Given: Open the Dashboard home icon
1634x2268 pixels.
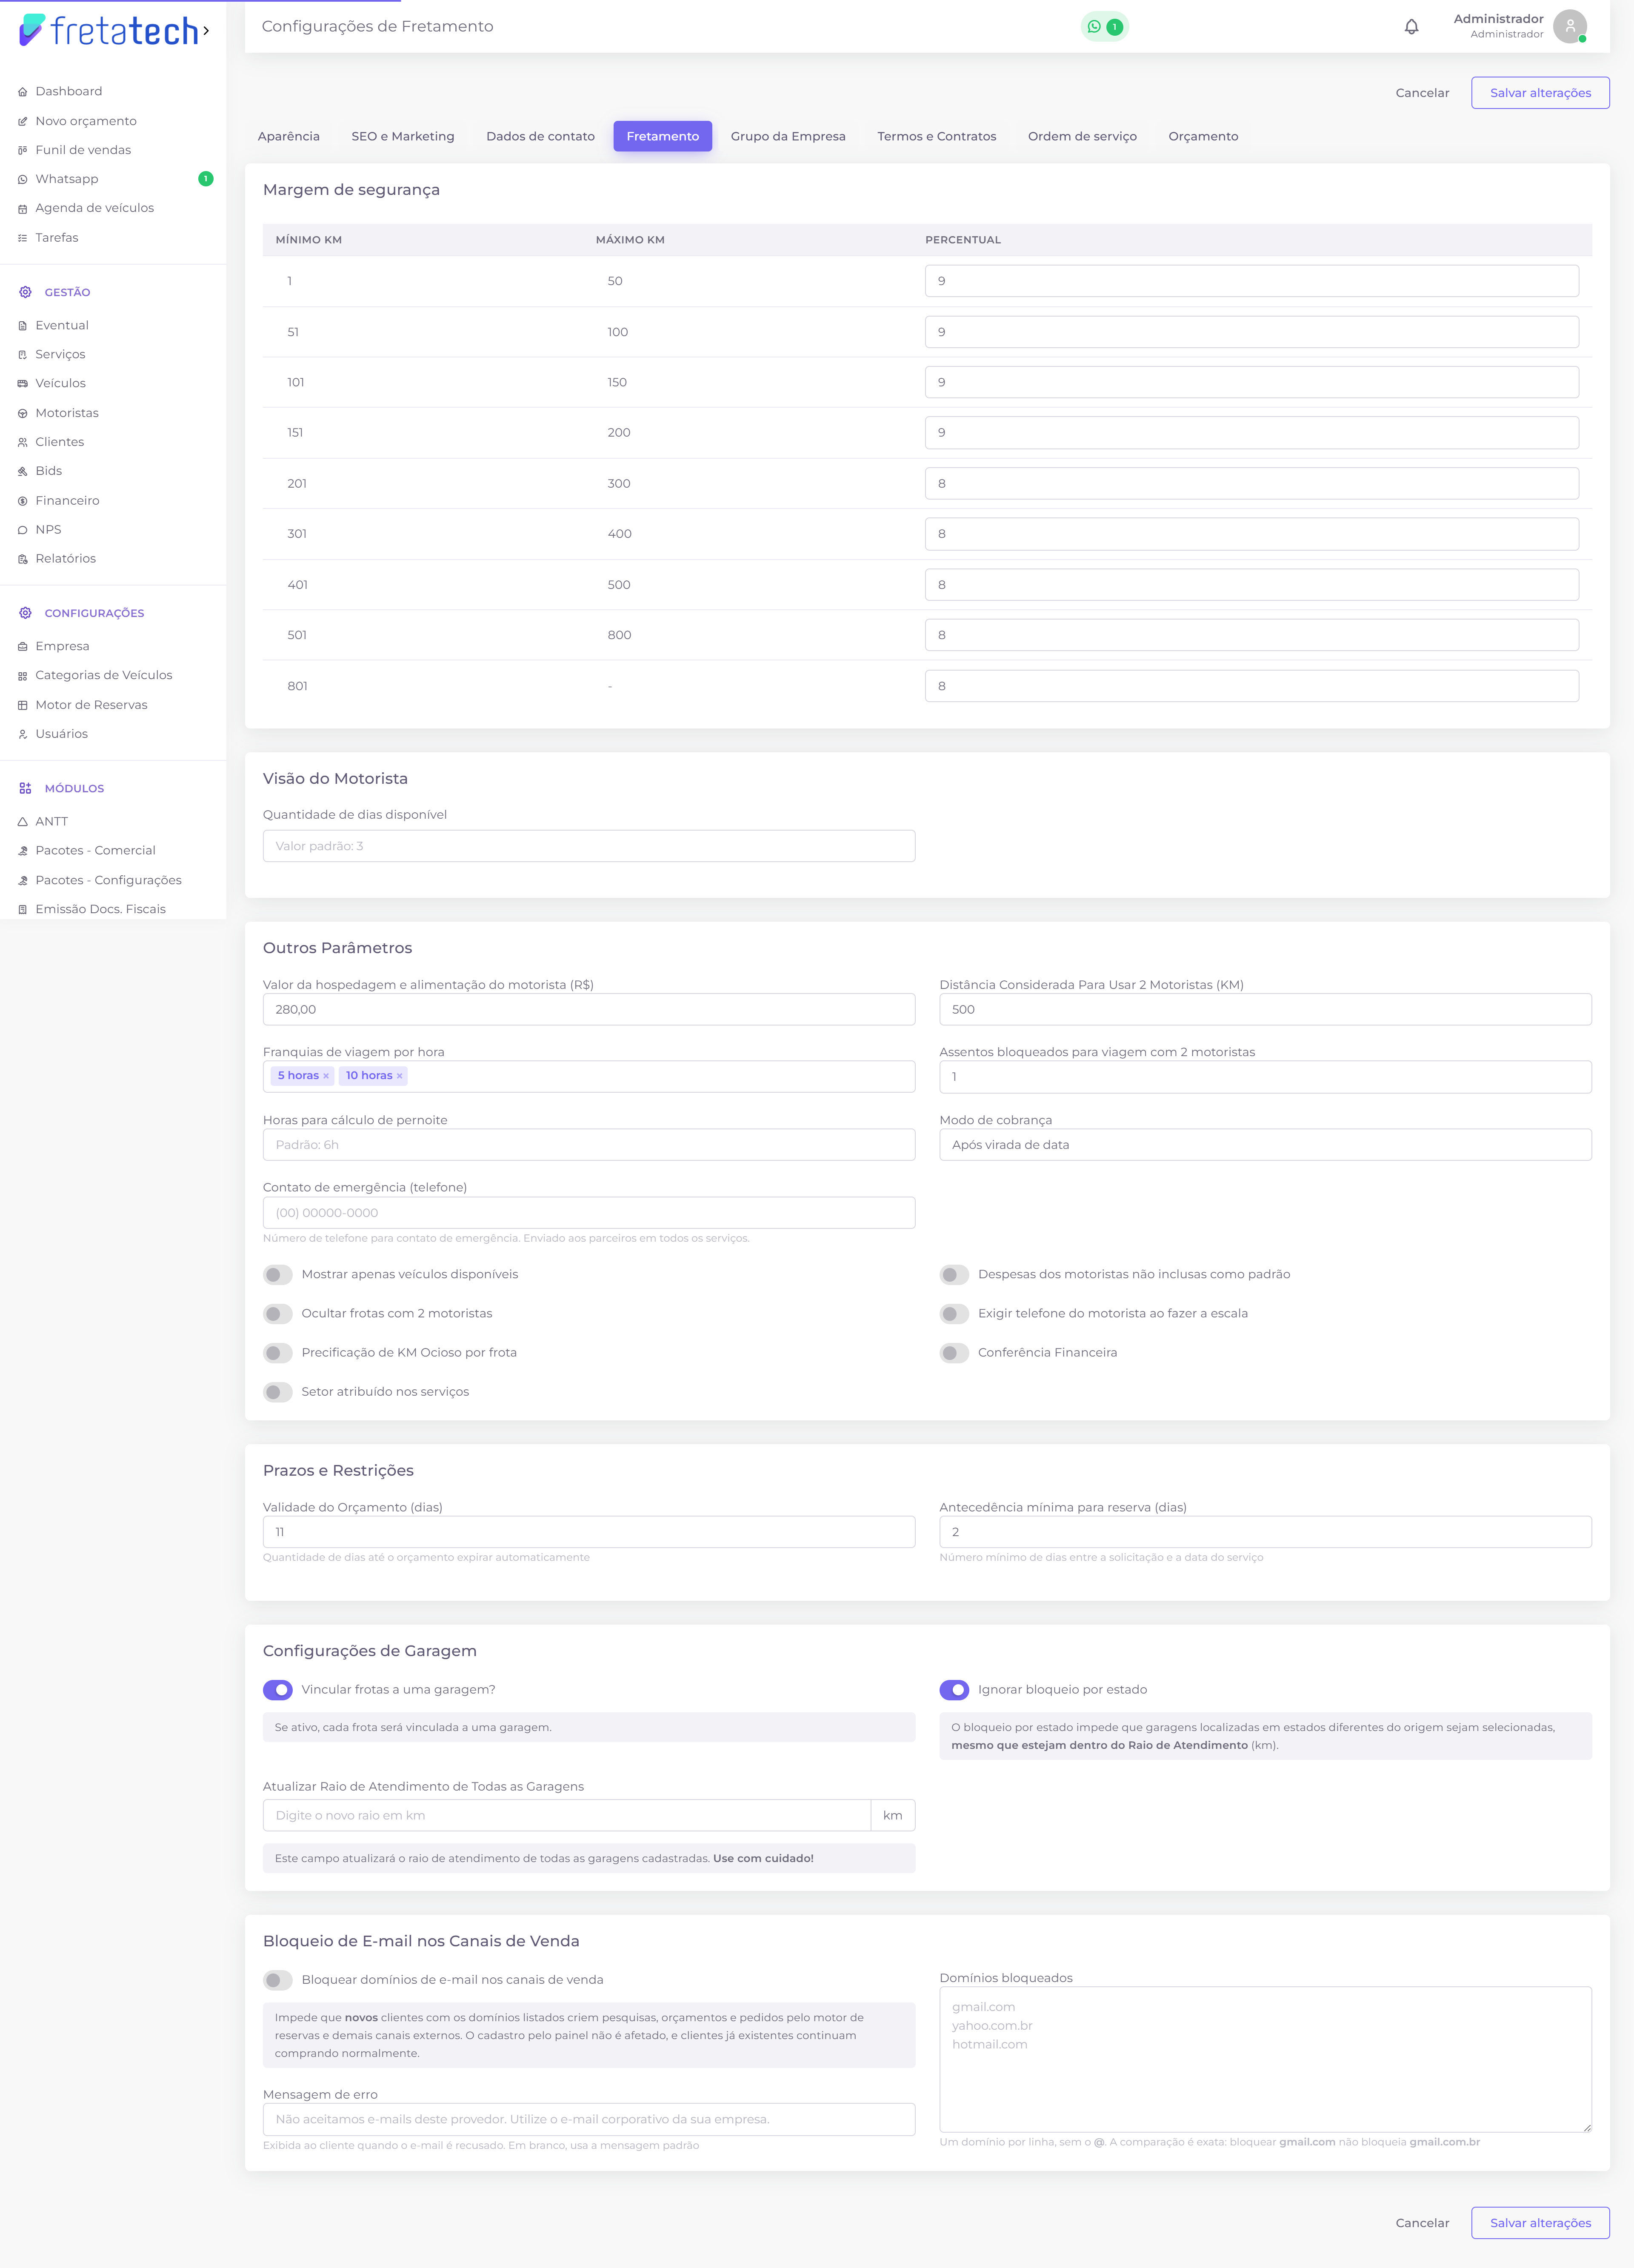Looking at the screenshot, I should [x=23, y=92].
